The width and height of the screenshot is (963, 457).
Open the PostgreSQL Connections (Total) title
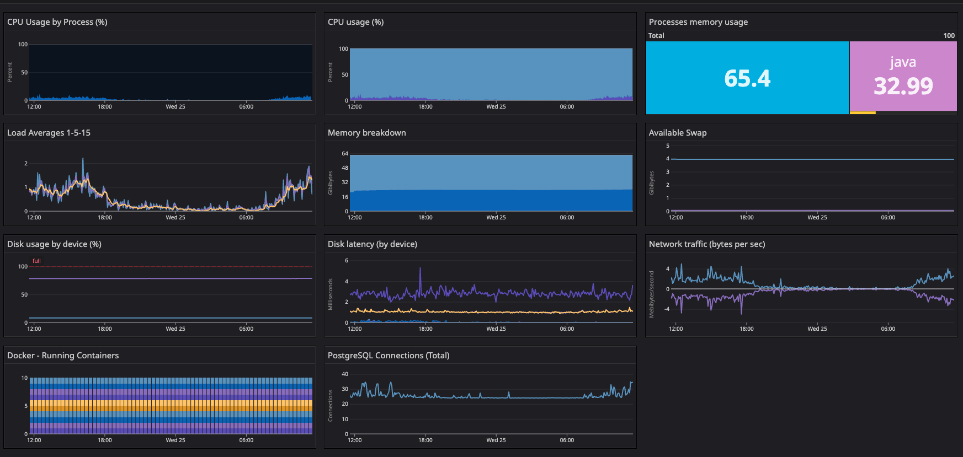(389, 356)
